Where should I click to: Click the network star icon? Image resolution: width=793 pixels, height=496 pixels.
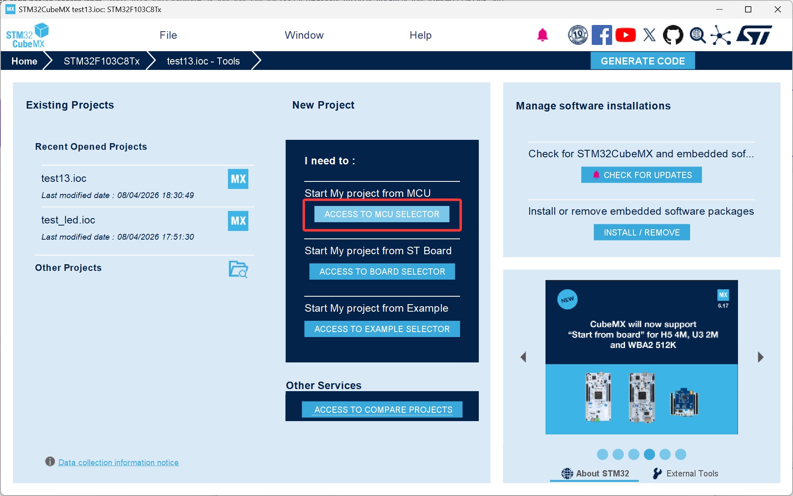coord(721,35)
